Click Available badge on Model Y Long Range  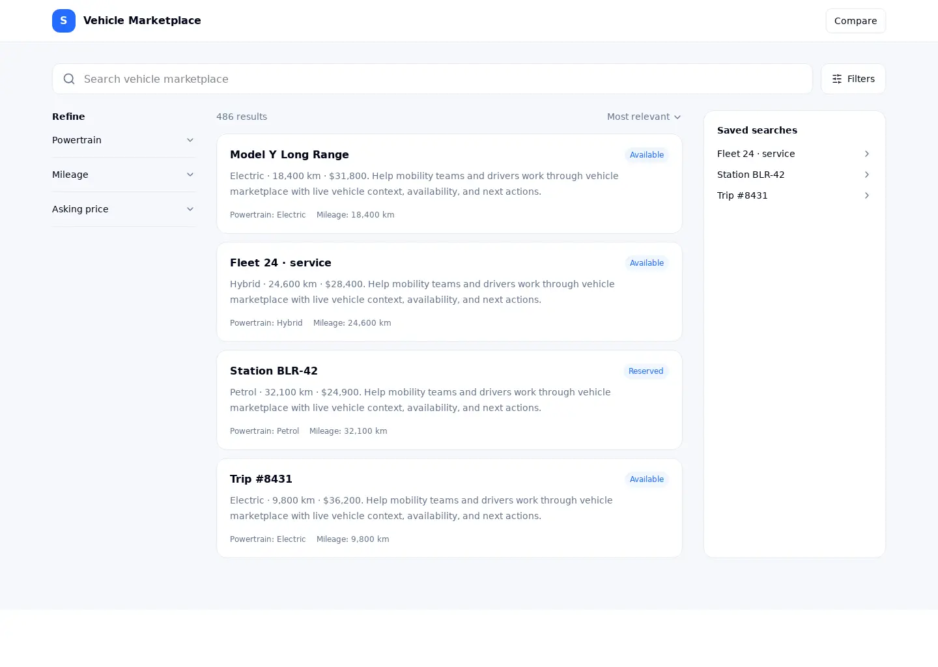pos(647,155)
